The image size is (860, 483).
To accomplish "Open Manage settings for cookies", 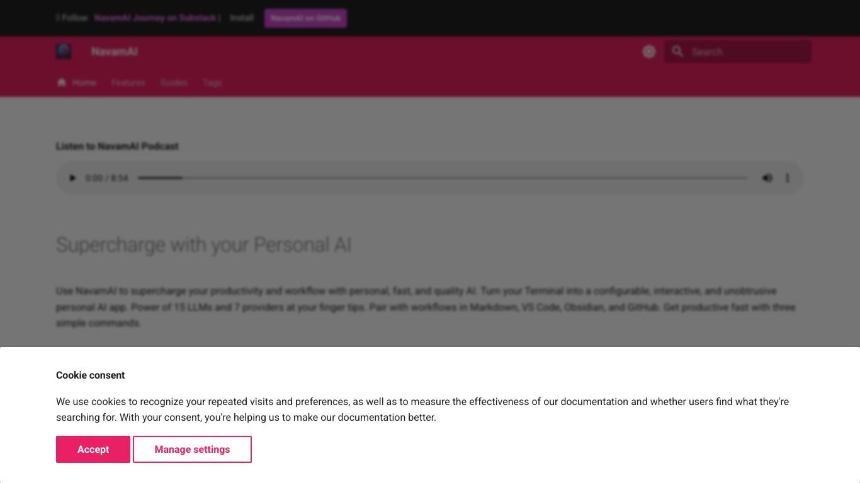I will [x=192, y=449].
